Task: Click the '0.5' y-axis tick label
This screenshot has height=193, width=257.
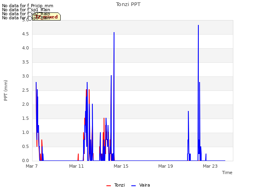Action: coord(25,147)
